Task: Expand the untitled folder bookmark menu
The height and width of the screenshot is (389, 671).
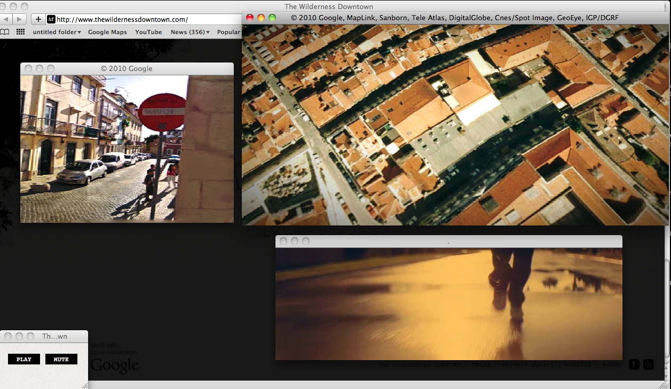Action: (x=57, y=32)
